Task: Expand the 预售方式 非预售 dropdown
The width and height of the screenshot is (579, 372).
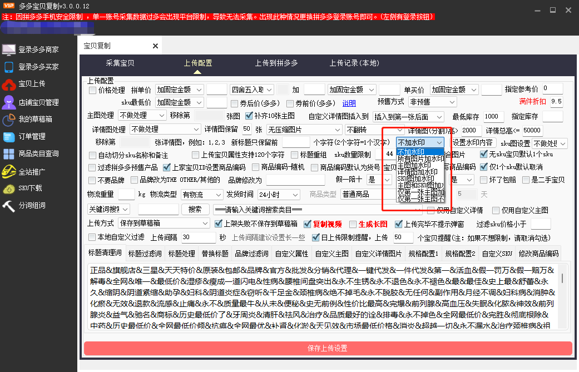Action: click(432, 102)
